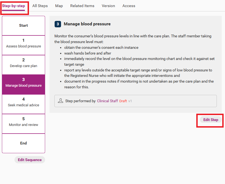Open the Access tab
This screenshot has width=225, height=184.
[129, 6]
